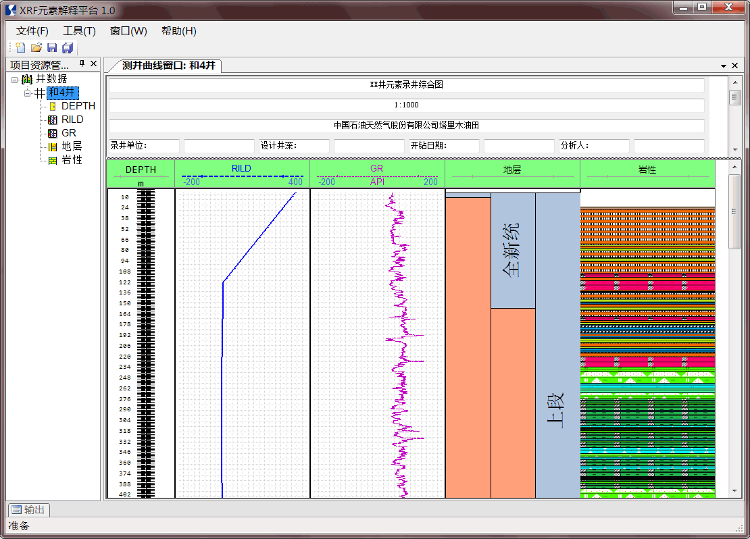
Task: Select the DEPTH ruler icon in tree
Action: coord(52,106)
